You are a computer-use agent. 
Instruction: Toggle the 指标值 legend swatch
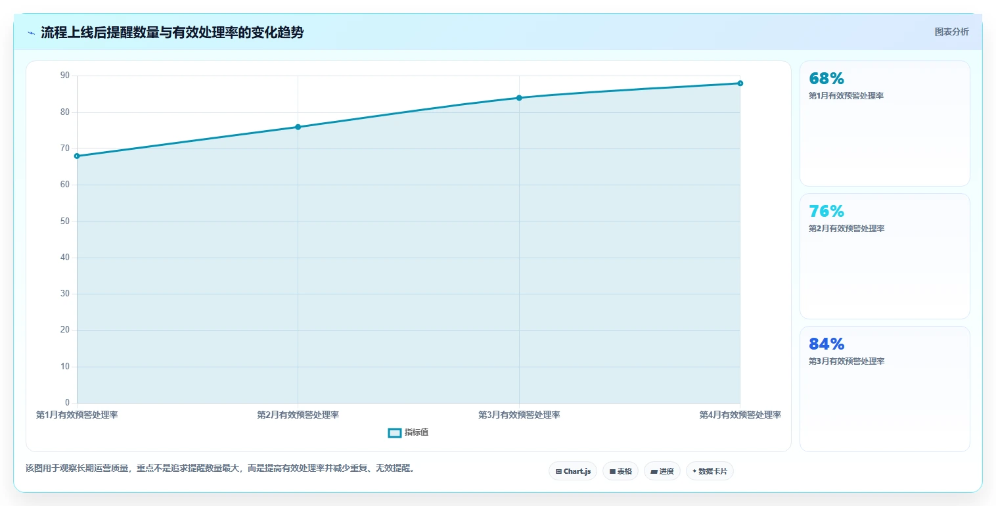[395, 432]
